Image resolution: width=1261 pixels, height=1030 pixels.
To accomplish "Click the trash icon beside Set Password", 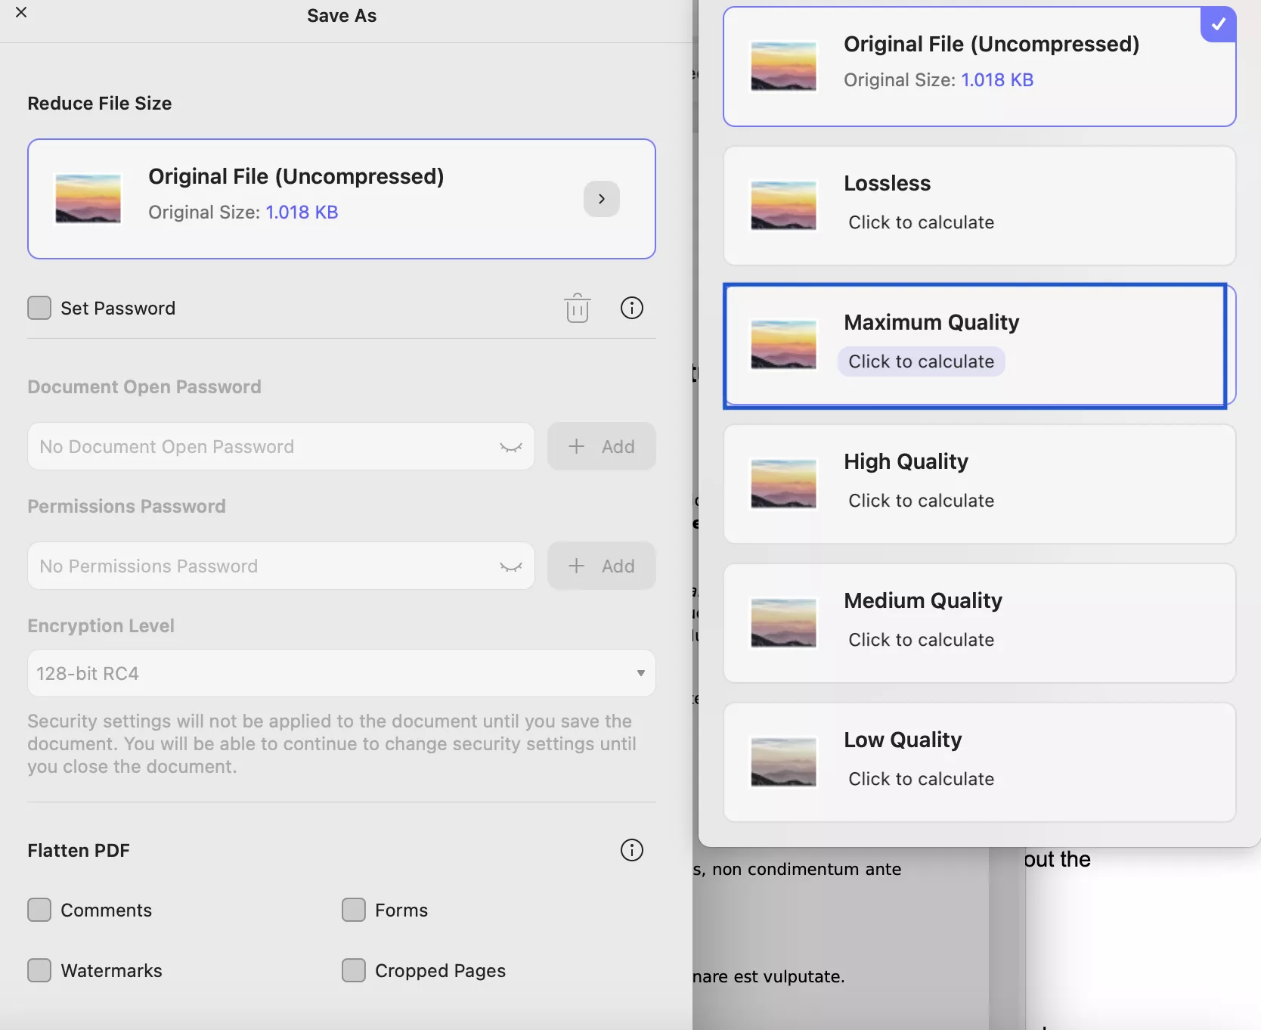I will click(x=577, y=308).
